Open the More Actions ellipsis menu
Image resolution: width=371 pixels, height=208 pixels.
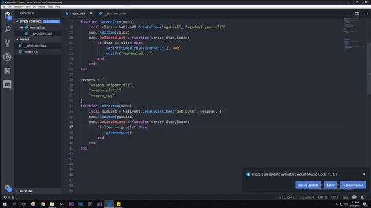tap(366, 13)
